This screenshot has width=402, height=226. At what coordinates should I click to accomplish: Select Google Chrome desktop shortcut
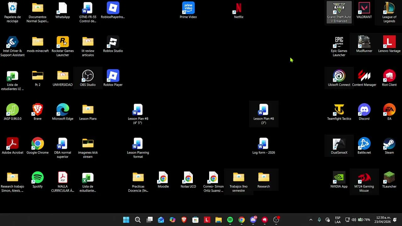(38, 146)
